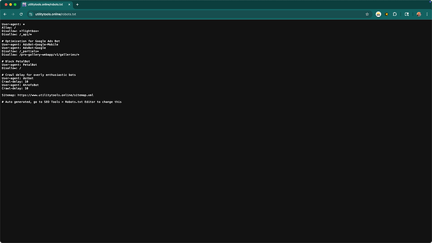Open the Chrome profile avatar
The width and height of the screenshot is (432, 243).
pos(419,14)
